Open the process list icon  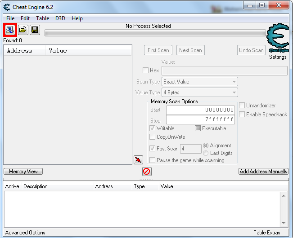pos(10,30)
